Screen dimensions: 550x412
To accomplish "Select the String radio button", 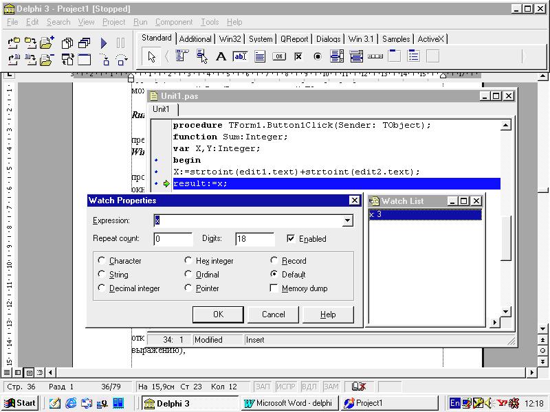I will coord(101,274).
